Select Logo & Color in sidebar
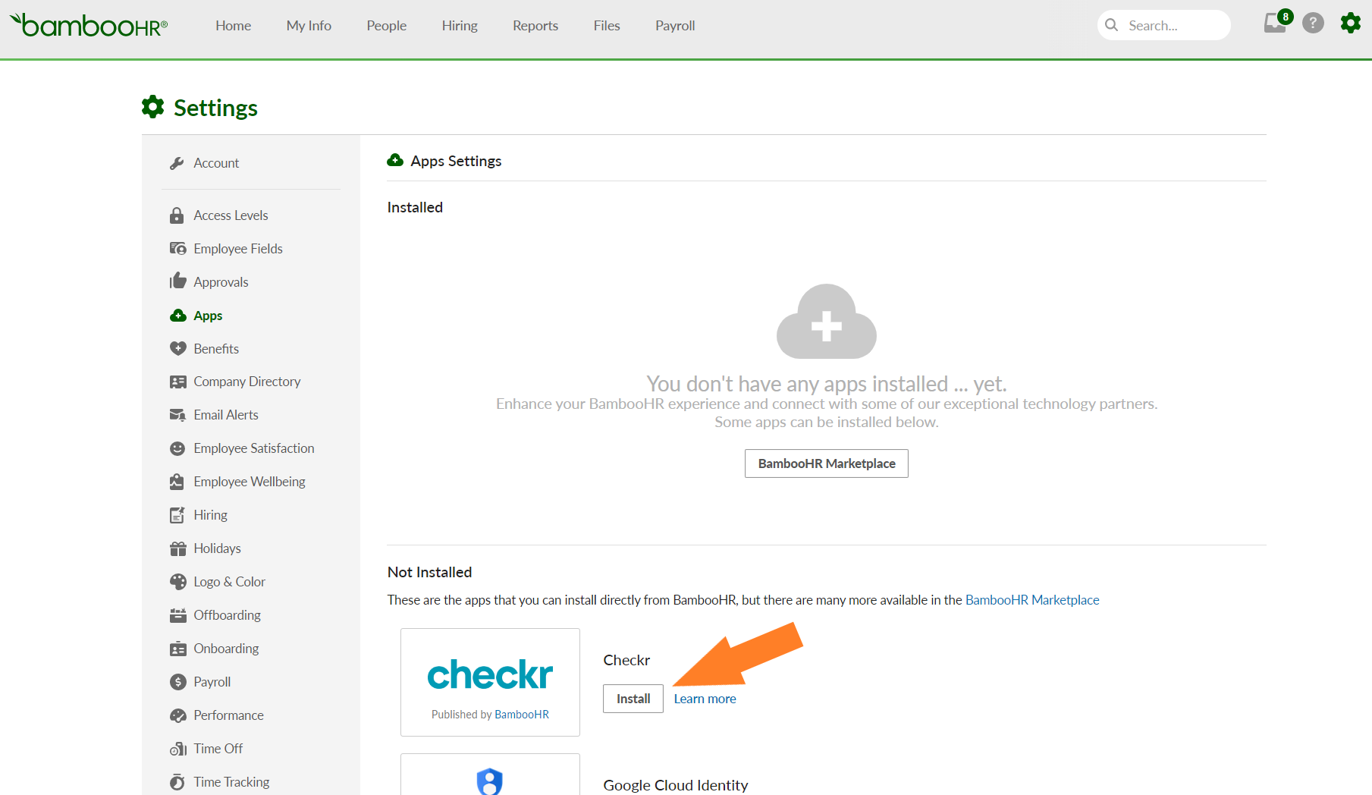The image size is (1372, 795). pos(229,582)
